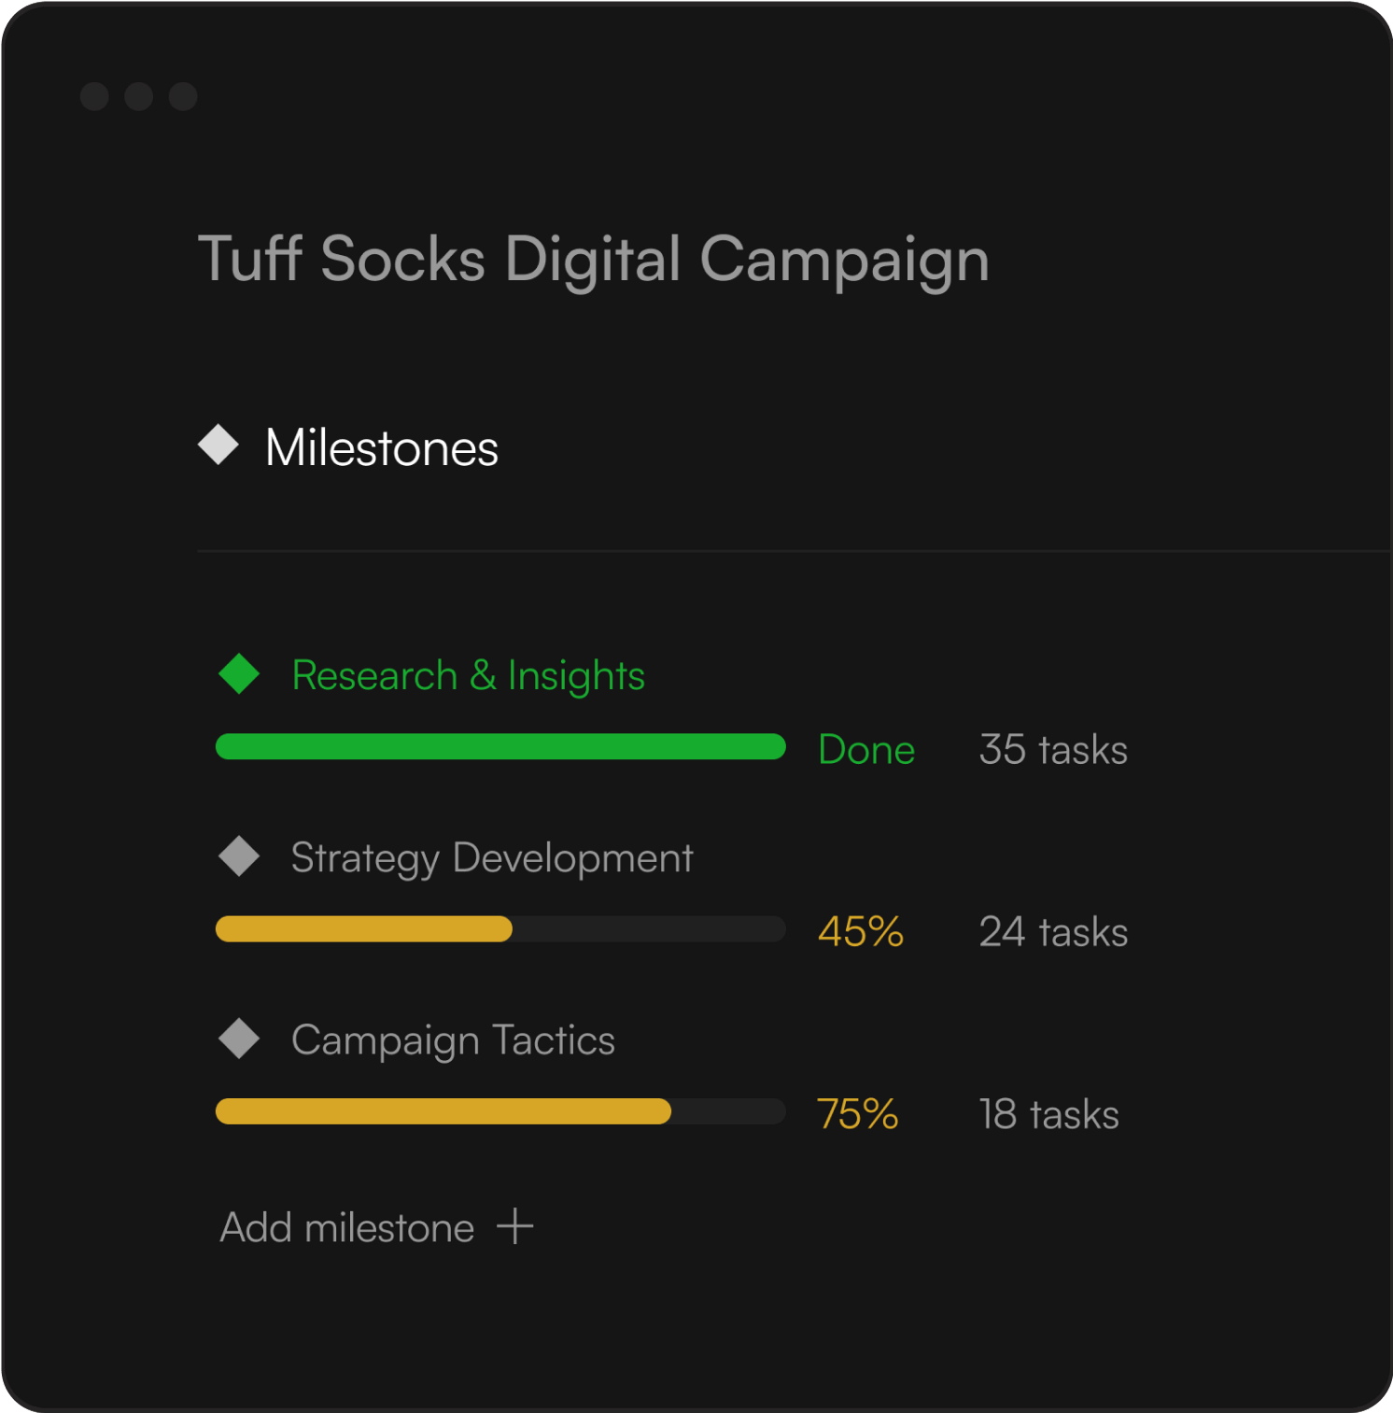Click the Strategy Development progress bar
Viewport: 1393px width, 1413px height.
[500, 929]
